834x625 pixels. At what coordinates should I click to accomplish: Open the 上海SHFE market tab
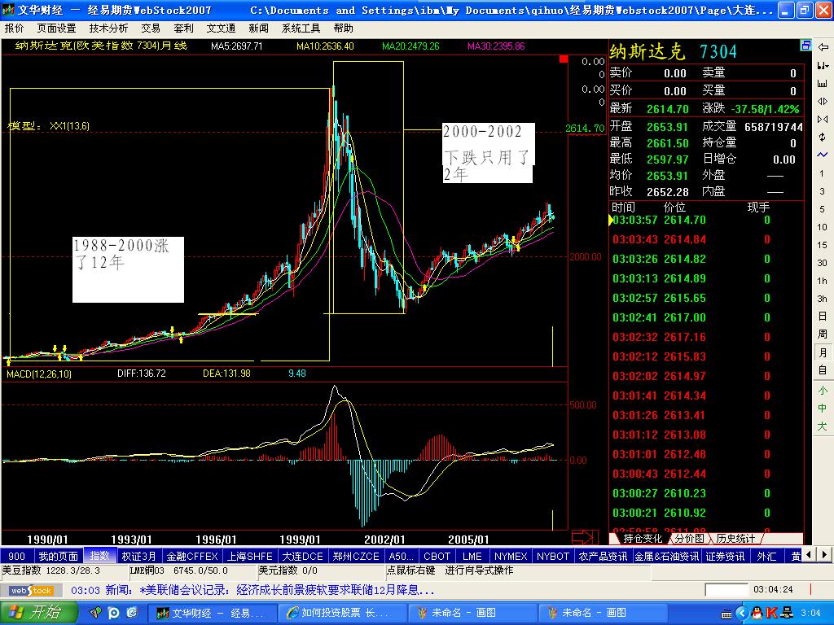pos(249,556)
